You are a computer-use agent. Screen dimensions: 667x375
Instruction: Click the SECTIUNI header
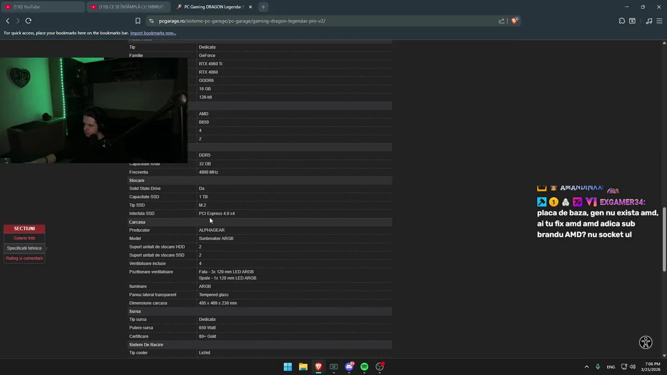click(24, 229)
